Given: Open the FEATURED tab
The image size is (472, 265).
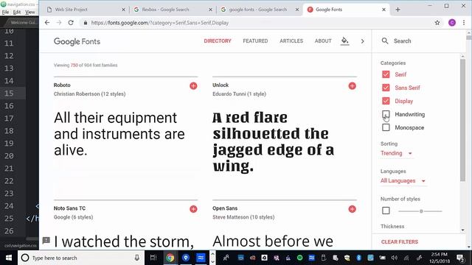Looking at the screenshot, I should click(255, 41).
